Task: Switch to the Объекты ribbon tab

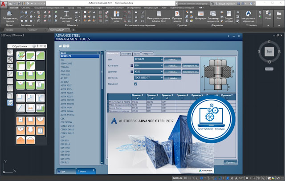Action: tap(26, 8)
